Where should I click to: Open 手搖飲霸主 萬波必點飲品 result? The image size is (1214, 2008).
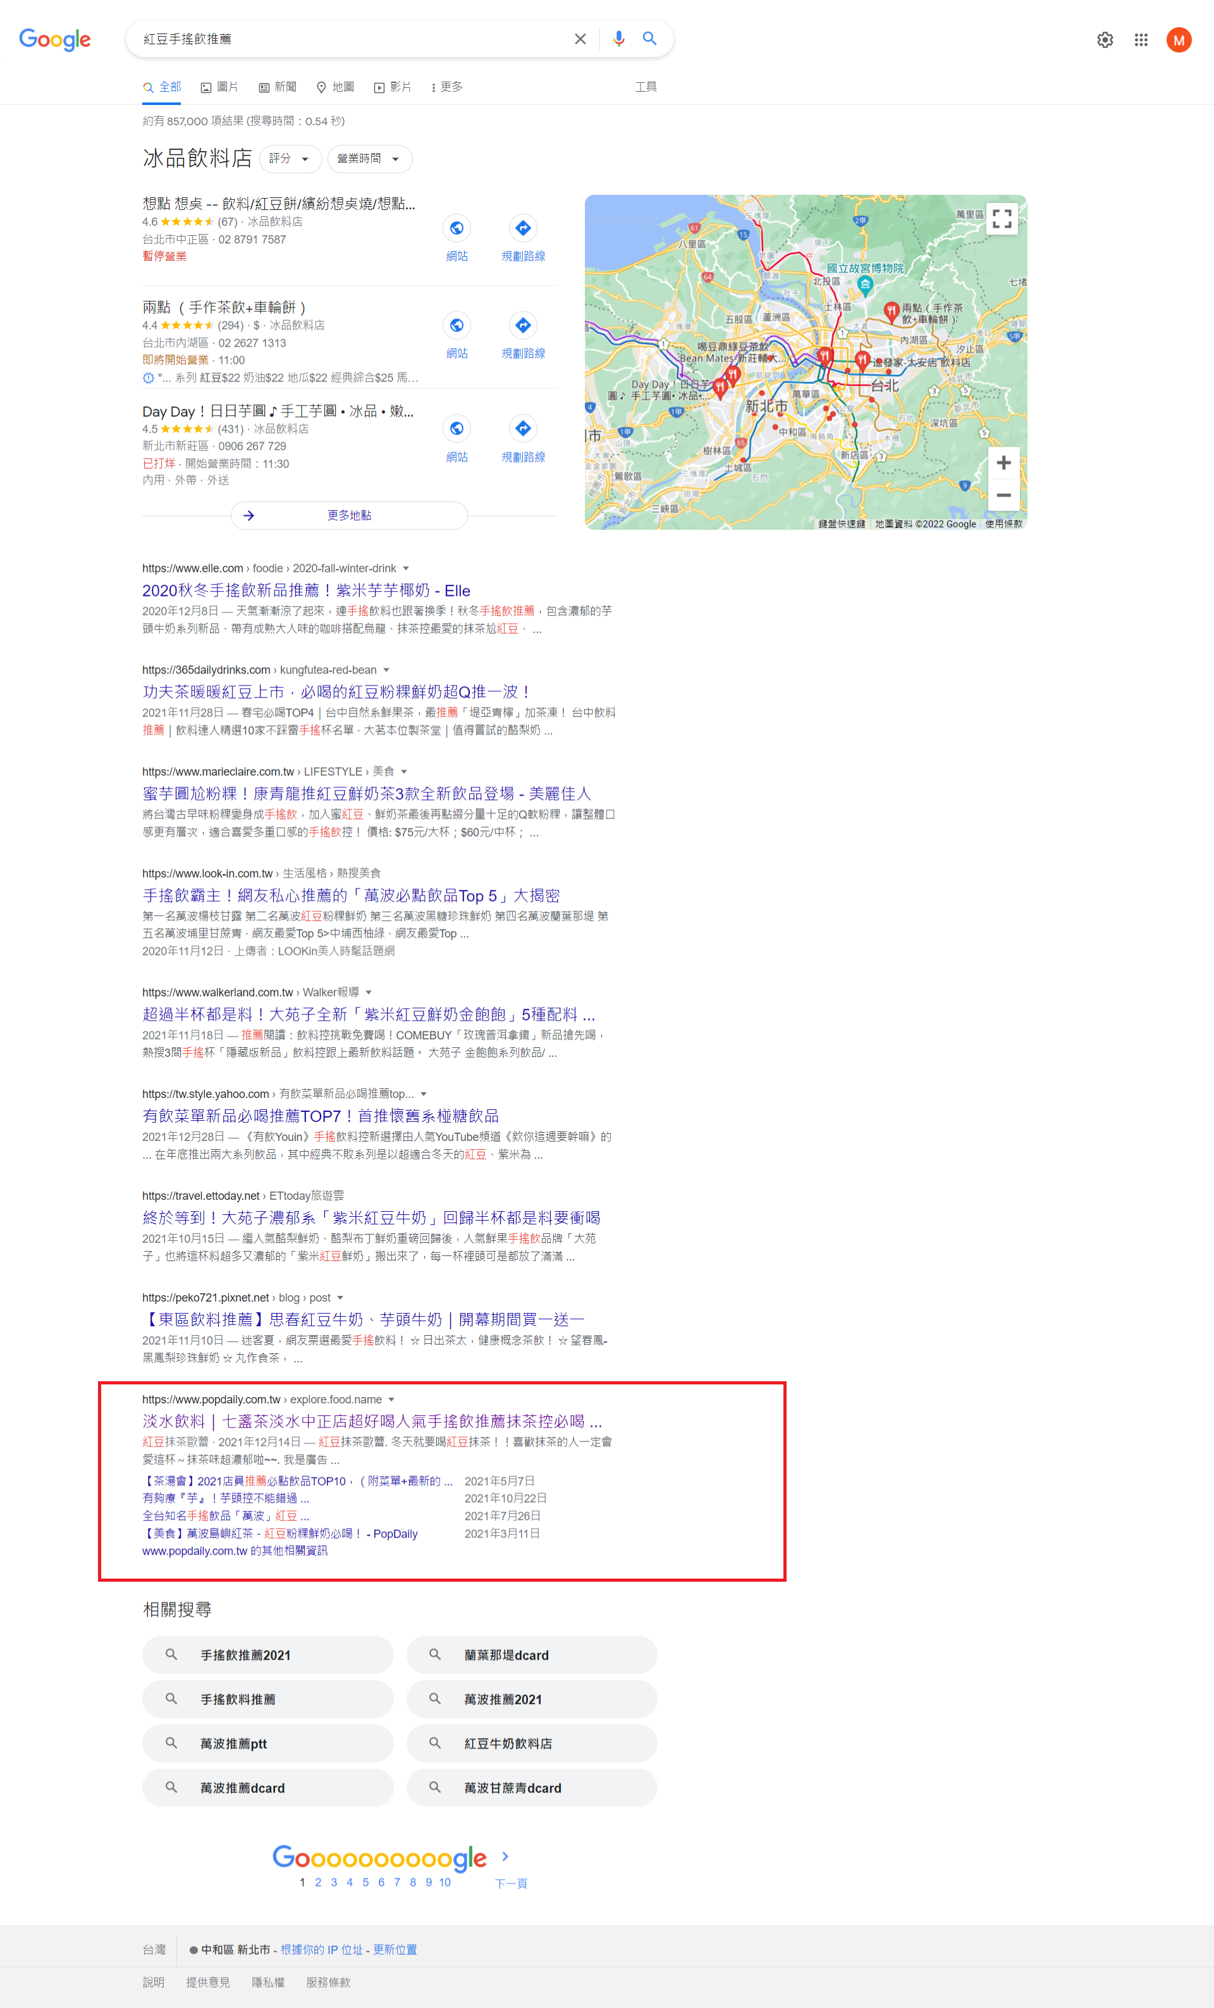[x=351, y=896]
